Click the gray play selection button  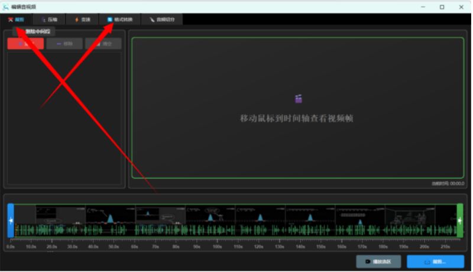click(x=378, y=261)
